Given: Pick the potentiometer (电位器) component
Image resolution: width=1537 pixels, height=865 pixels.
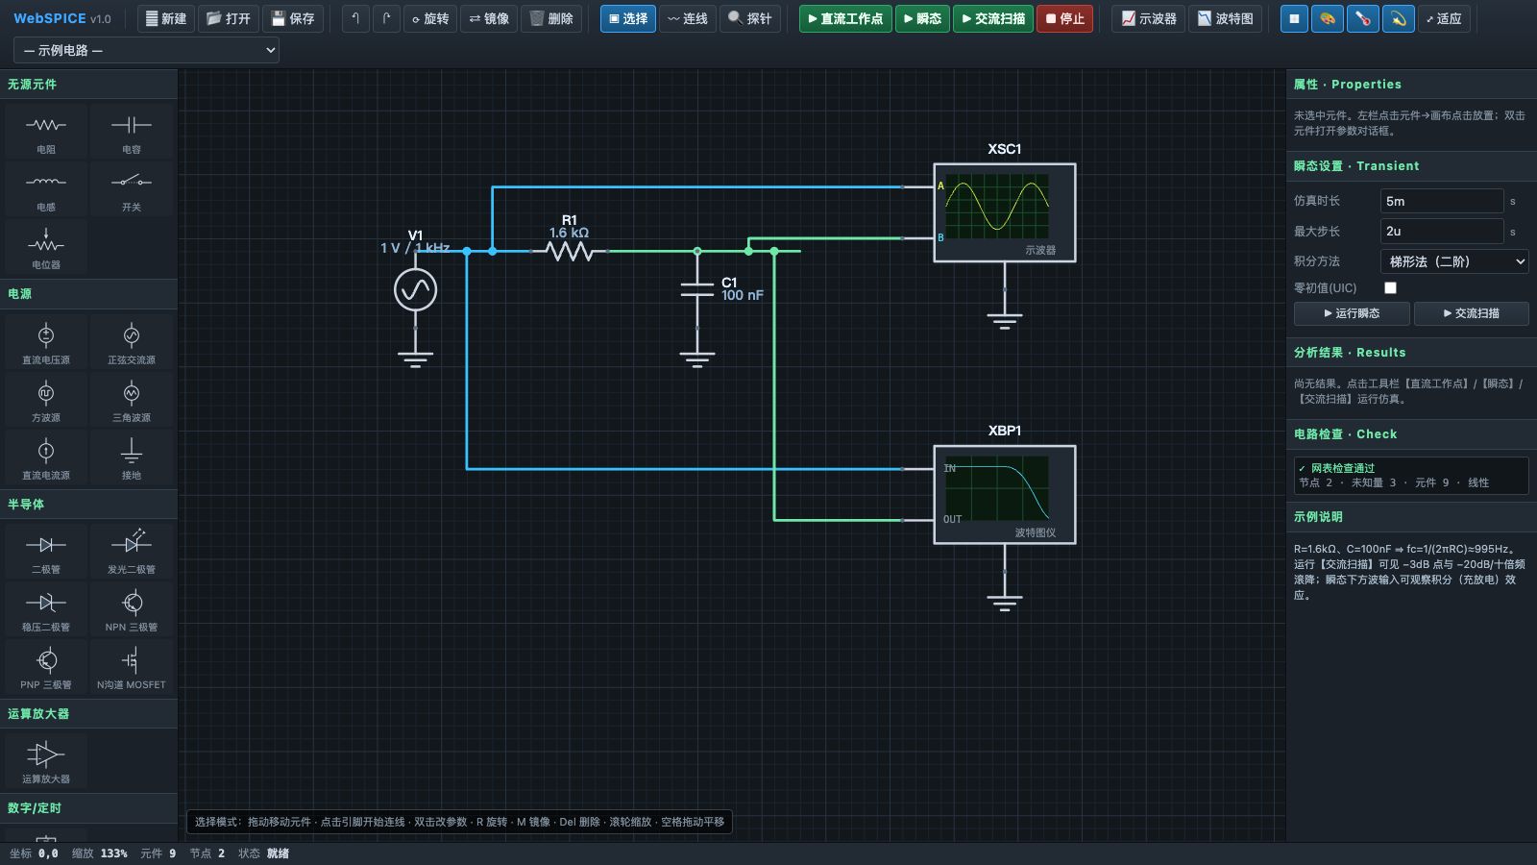Looking at the screenshot, I should [46, 247].
